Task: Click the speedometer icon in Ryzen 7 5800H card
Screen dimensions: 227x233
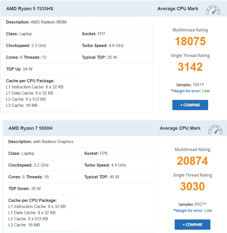Action: [215, 129]
